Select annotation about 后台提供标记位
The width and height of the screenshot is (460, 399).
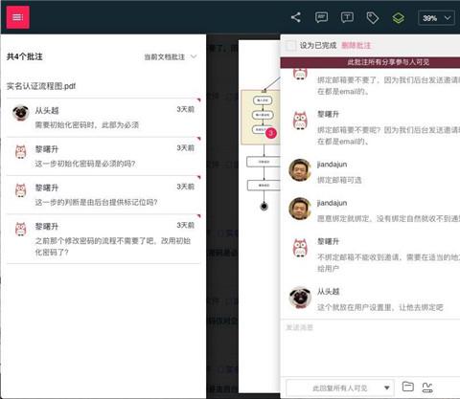(x=103, y=195)
